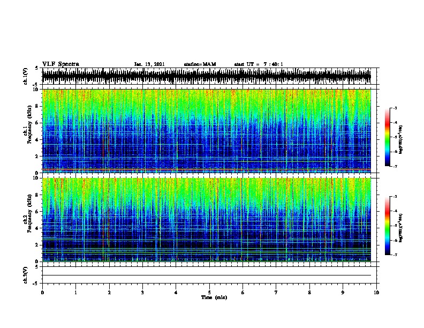The image size is (424, 328).
Task: Click the "Time (min)" axis title
Action: [214, 297]
